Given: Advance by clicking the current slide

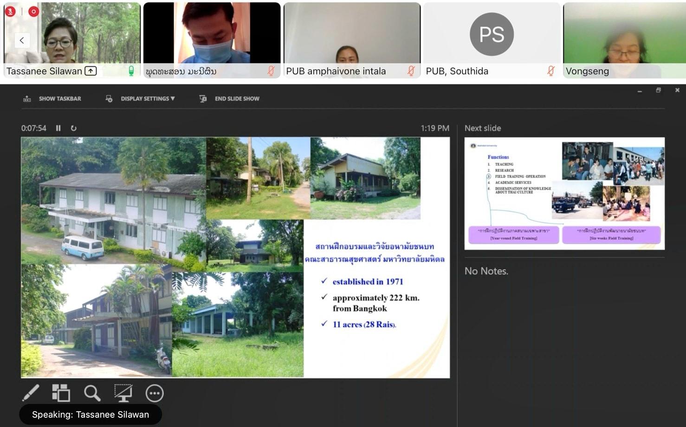Looking at the screenshot, I should [235, 257].
